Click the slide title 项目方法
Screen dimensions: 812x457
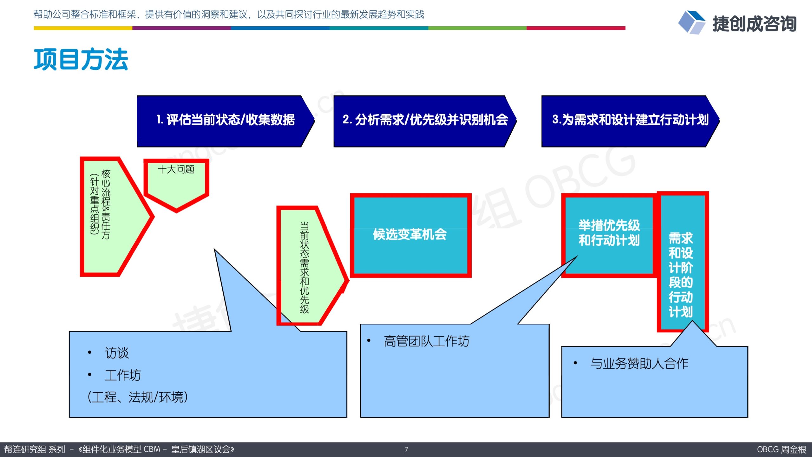81,59
